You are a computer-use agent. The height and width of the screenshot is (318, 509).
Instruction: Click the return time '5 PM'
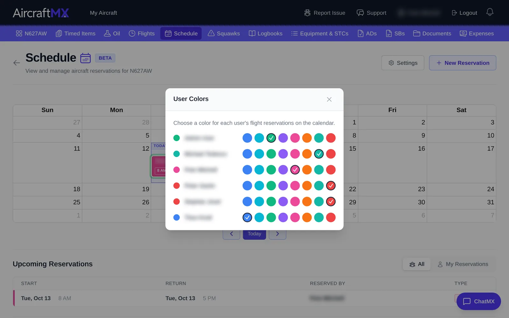(x=209, y=298)
